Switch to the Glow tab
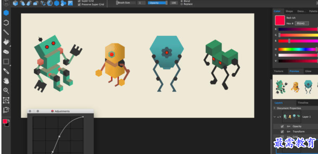Image resolution: width=318 pixels, height=154 pixels. pos(308,71)
